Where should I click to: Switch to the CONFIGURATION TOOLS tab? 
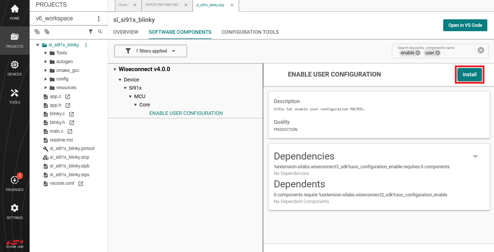coord(250,32)
